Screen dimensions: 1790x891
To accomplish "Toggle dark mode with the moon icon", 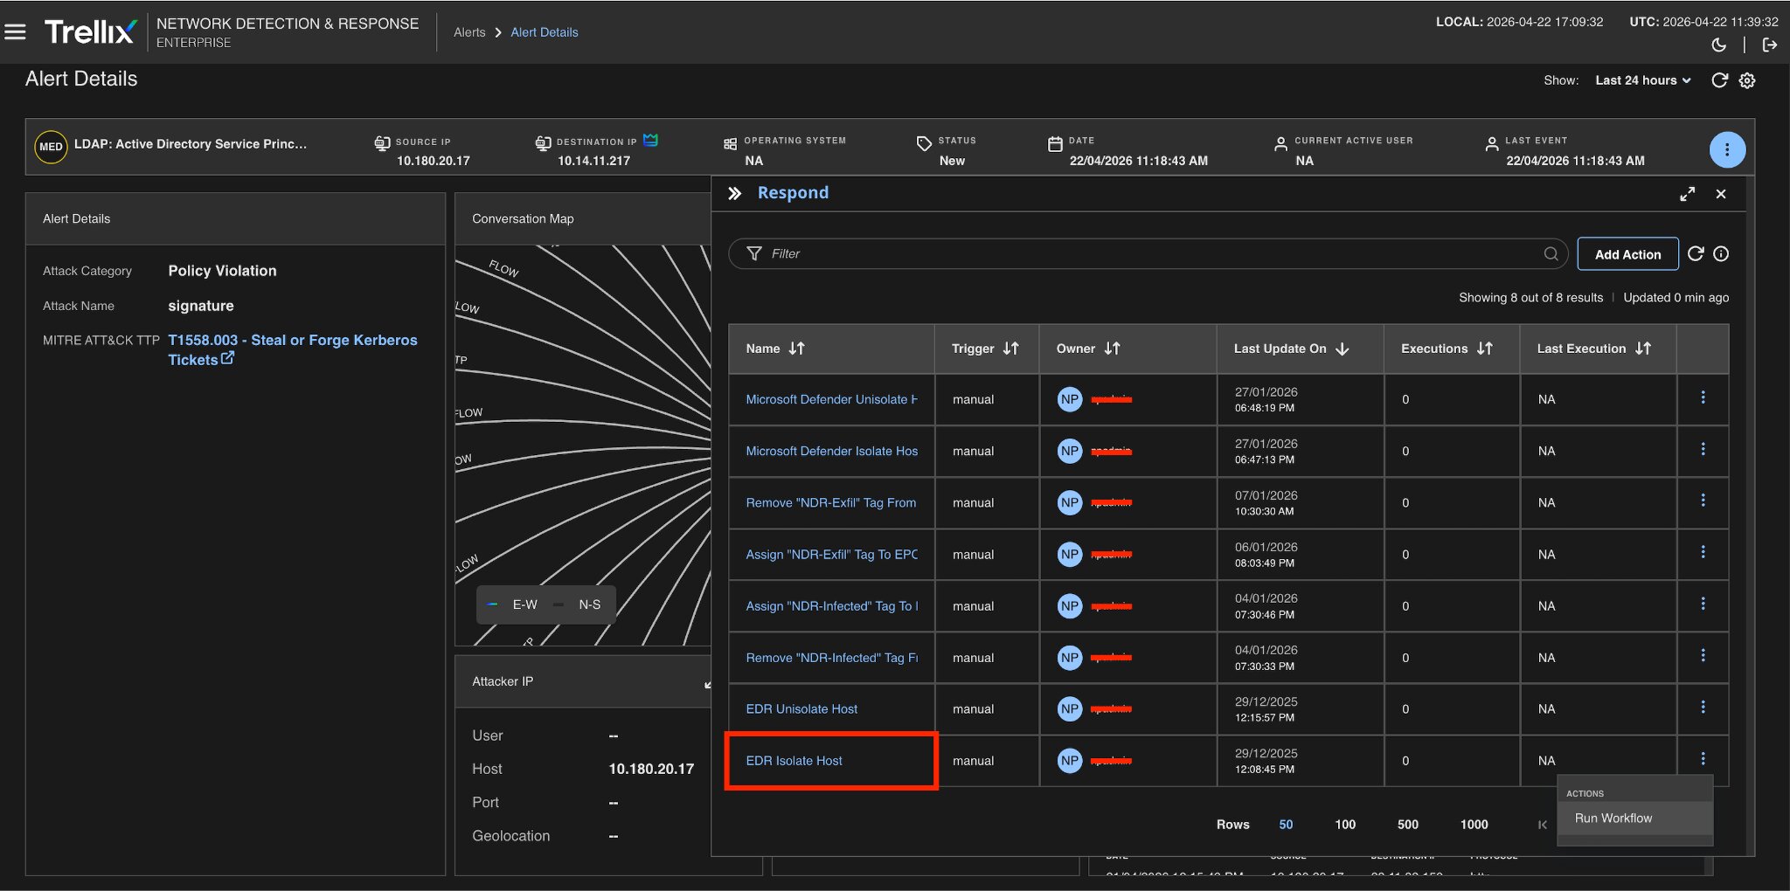I will tap(1718, 45).
